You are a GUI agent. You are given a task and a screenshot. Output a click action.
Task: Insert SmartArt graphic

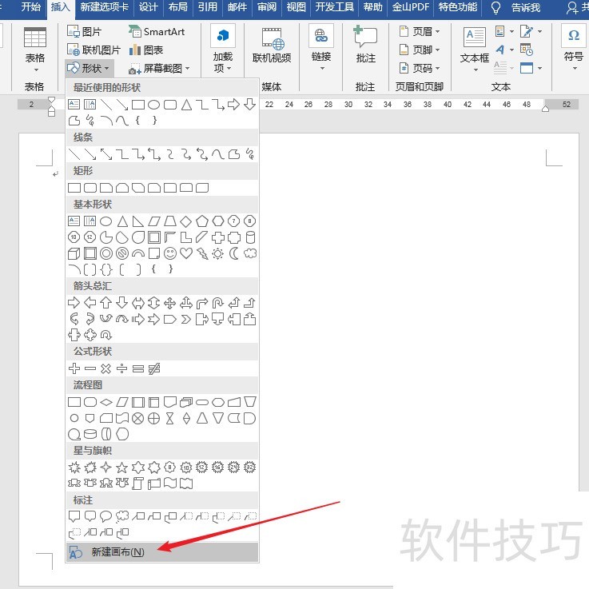(157, 31)
